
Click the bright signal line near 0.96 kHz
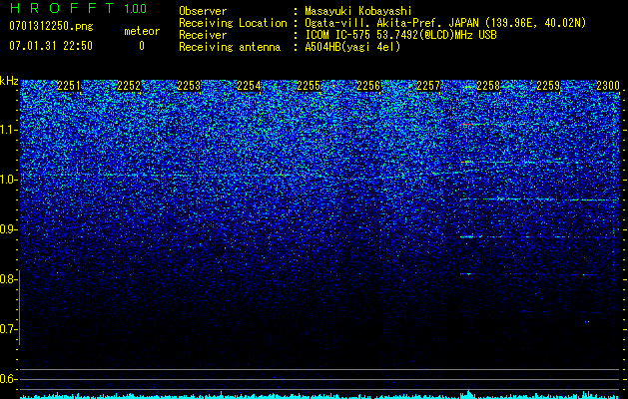539,199
